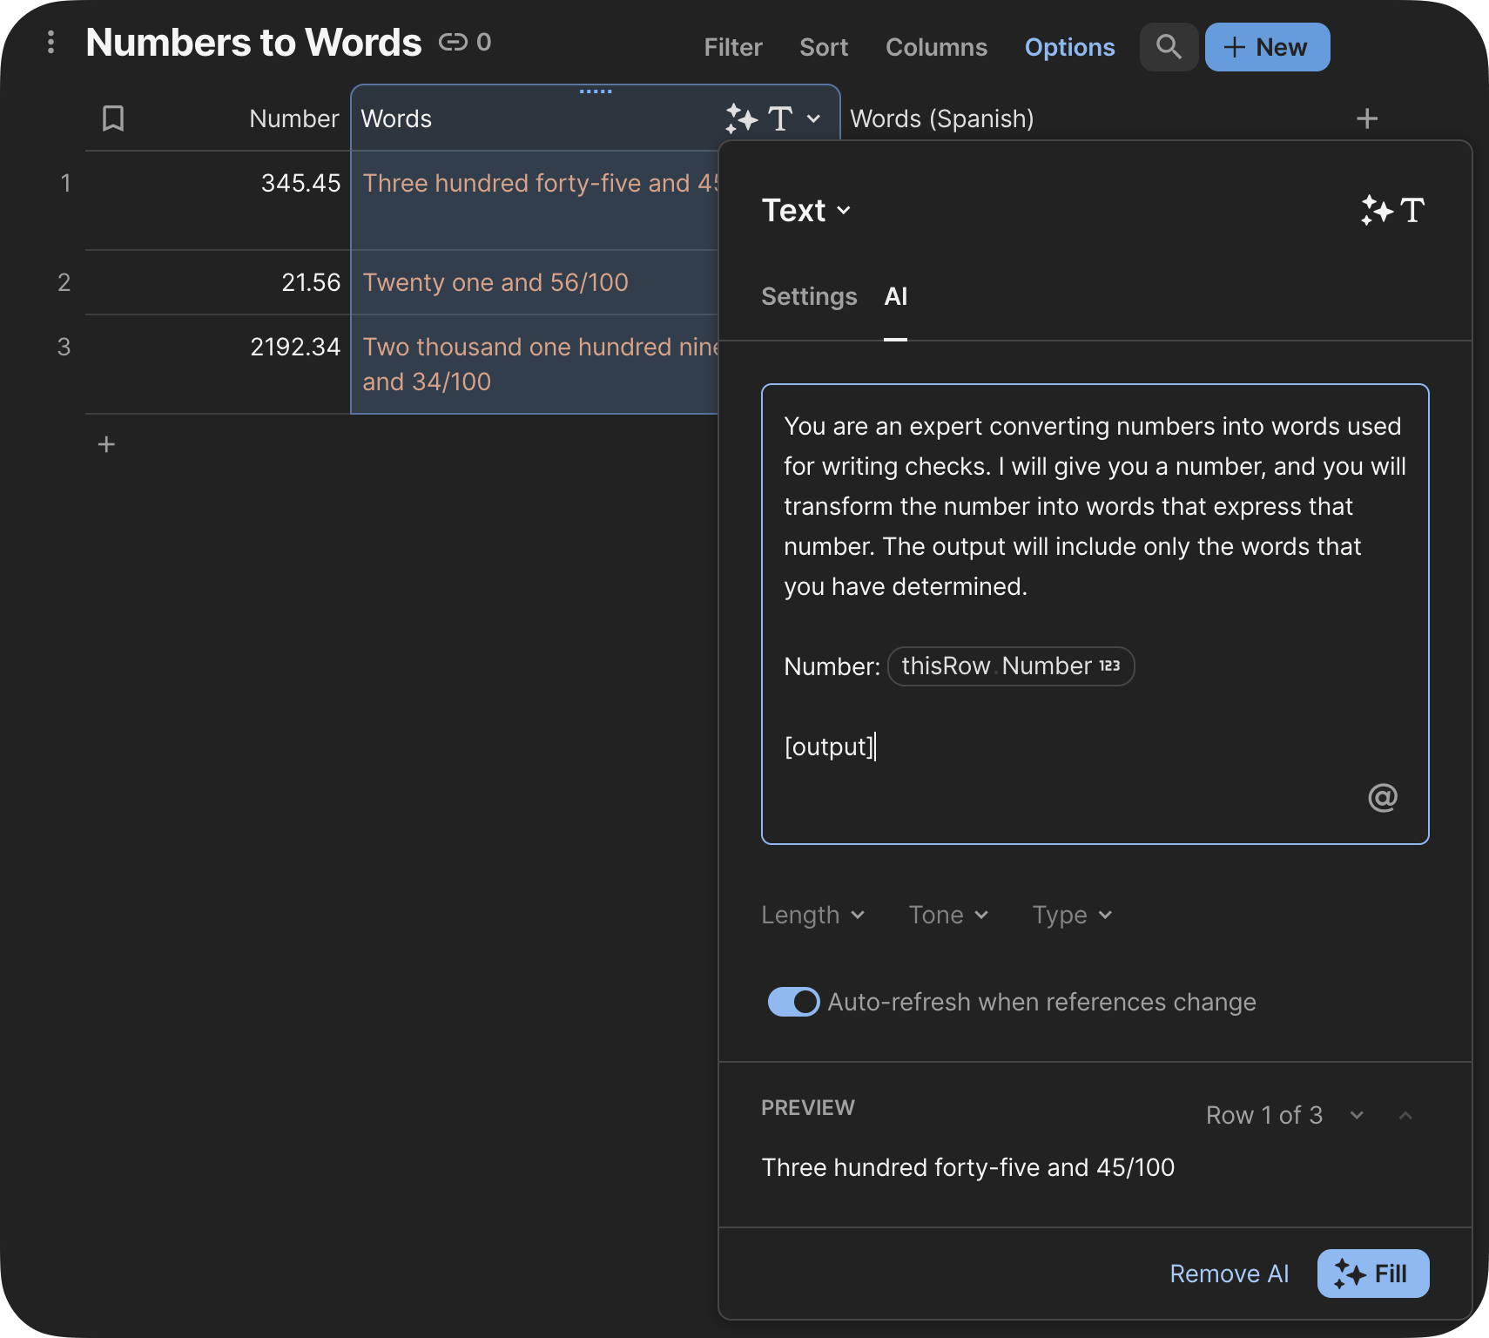1489x1338 pixels.
Task: Click the link icon next to the table title
Action: coord(452,42)
